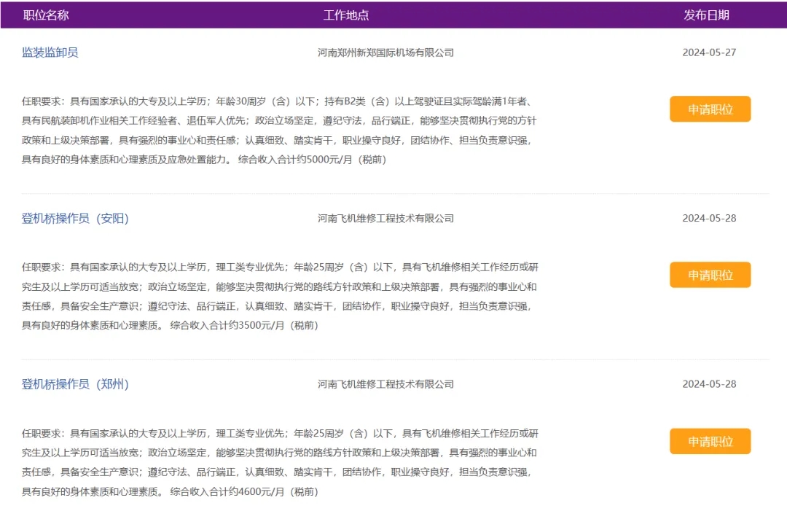Click 2024-05-28 next to the Anyang job
This screenshot has width=787, height=519.
(710, 217)
